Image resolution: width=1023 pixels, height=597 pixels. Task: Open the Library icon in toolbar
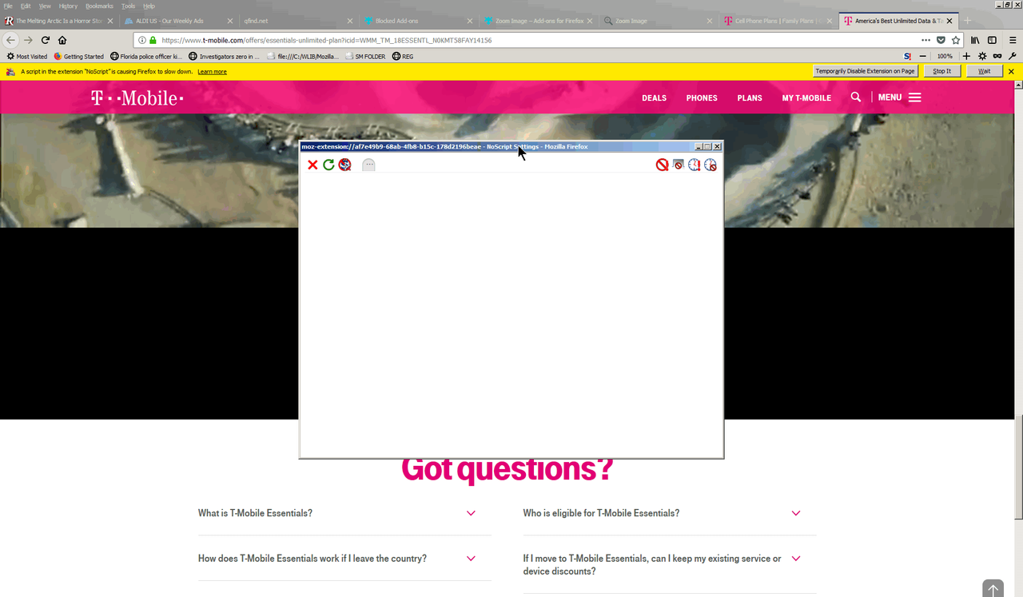pyautogui.click(x=976, y=40)
